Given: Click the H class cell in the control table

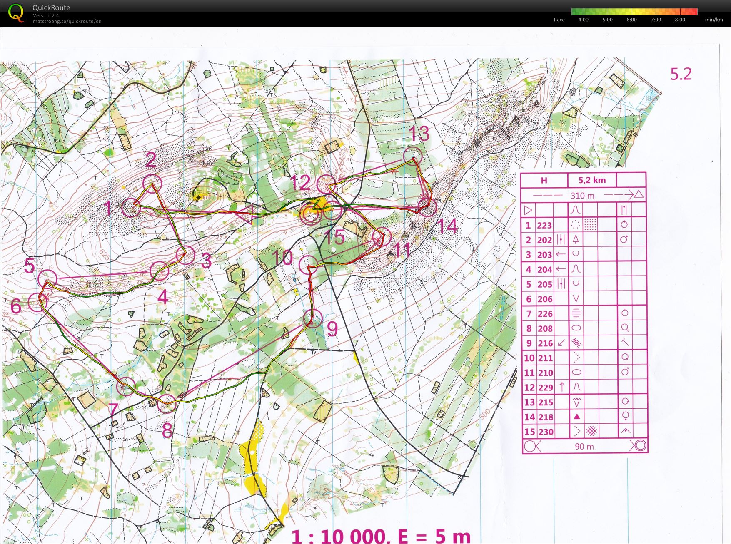Looking at the screenshot, I should click(544, 180).
